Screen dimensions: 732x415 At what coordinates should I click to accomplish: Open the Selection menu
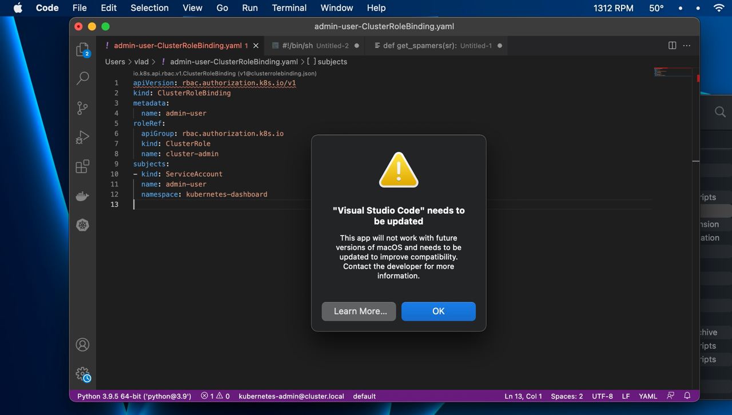click(x=149, y=8)
